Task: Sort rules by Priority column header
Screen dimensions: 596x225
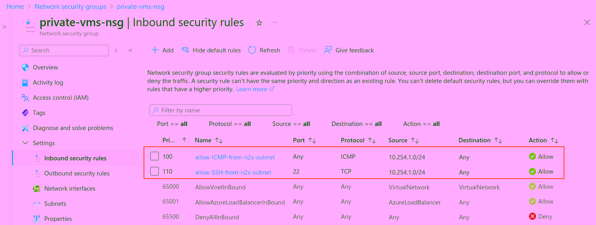Action: point(169,140)
